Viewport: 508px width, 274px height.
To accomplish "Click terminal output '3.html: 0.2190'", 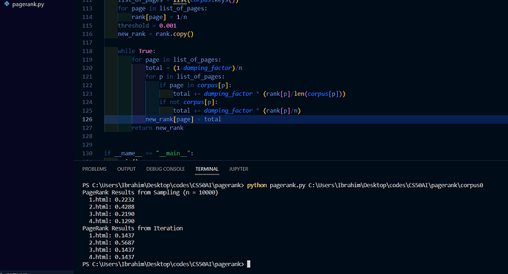I will (111, 214).
